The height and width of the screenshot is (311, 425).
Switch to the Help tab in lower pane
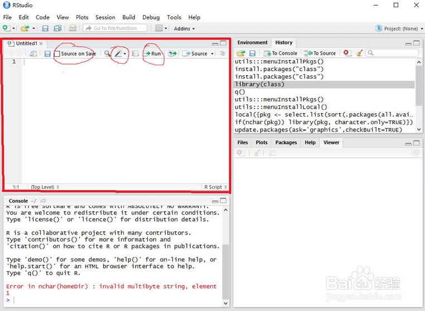pos(310,143)
